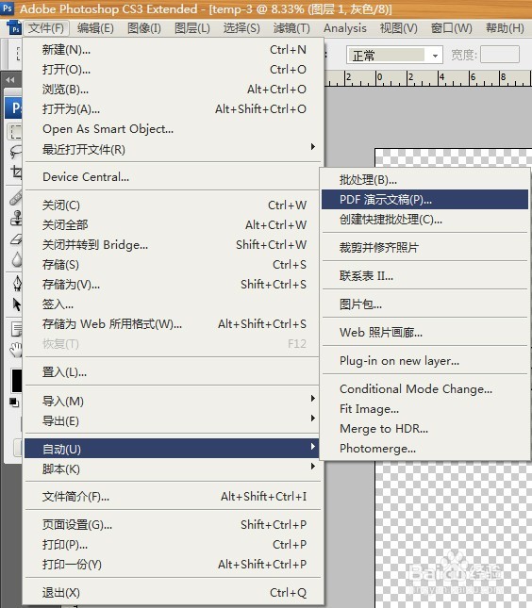Expand the 导入(M) submenu
This screenshot has width=532, height=608.
(x=173, y=401)
